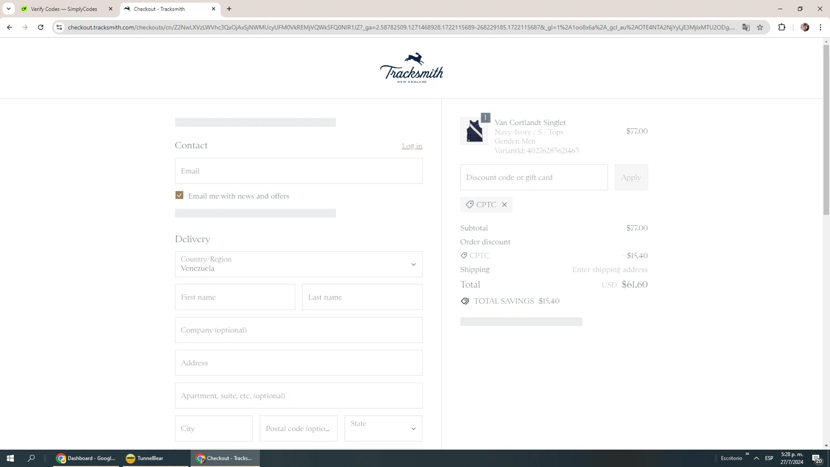Open the tab search dropdown arrow

[x=8, y=9]
